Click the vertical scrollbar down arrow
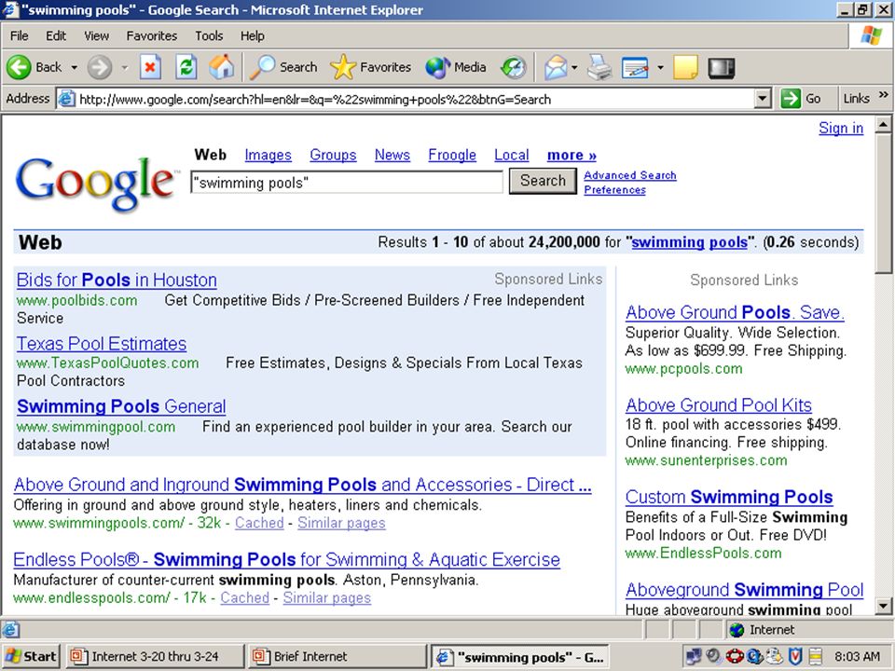This screenshot has width=895, height=671. pyautogui.click(x=883, y=606)
